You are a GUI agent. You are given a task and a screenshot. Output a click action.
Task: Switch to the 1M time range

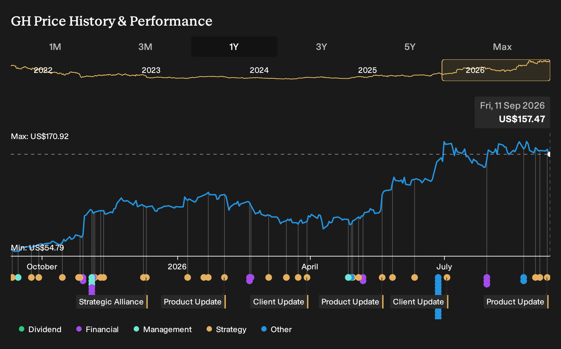click(55, 47)
